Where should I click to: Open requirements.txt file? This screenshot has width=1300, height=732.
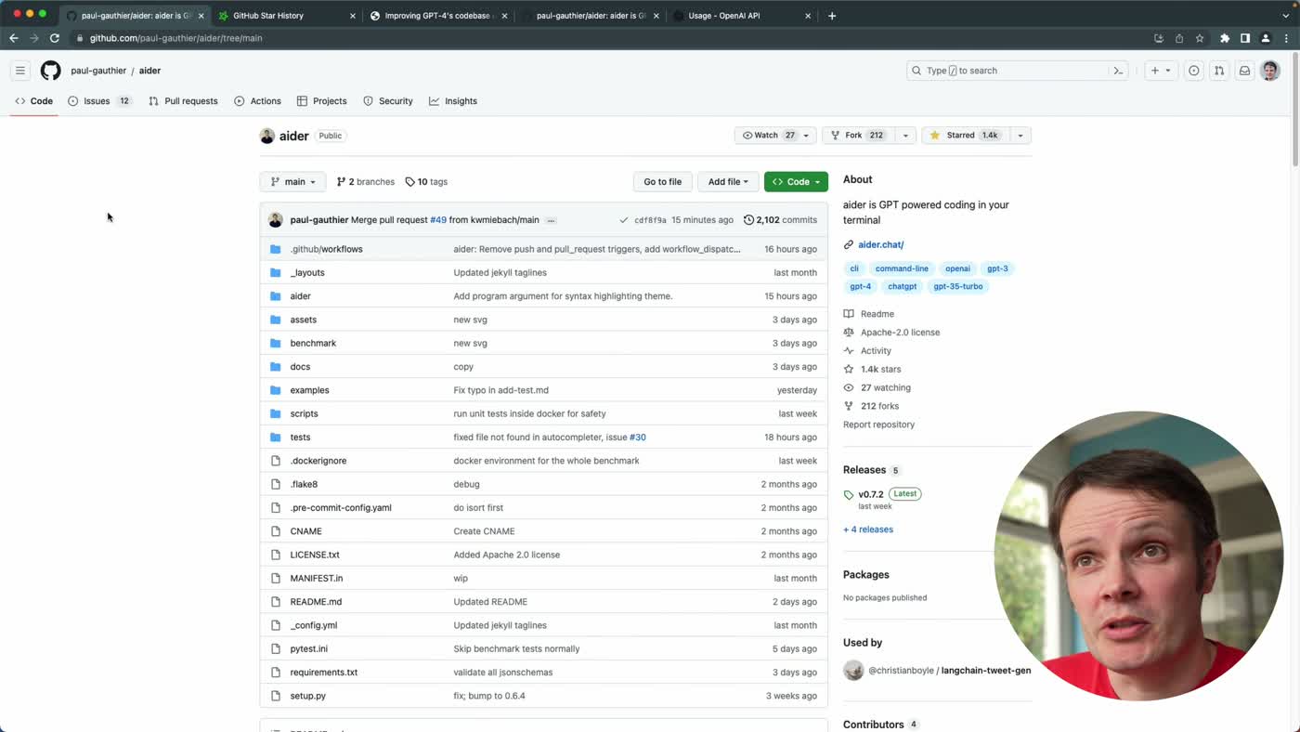click(323, 673)
